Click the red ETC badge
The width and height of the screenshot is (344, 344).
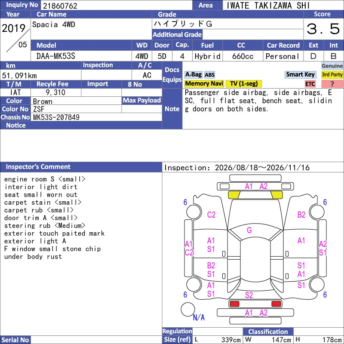click(310, 84)
